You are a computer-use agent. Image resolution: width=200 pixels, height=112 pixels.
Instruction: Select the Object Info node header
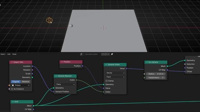[21, 62]
